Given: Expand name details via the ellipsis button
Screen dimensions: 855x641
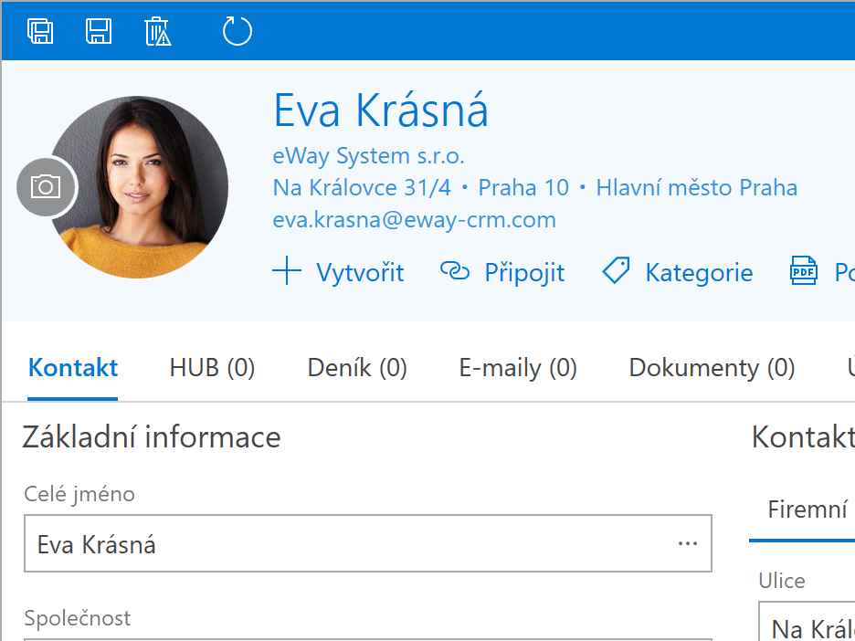Looking at the screenshot, I should point(688,544).
